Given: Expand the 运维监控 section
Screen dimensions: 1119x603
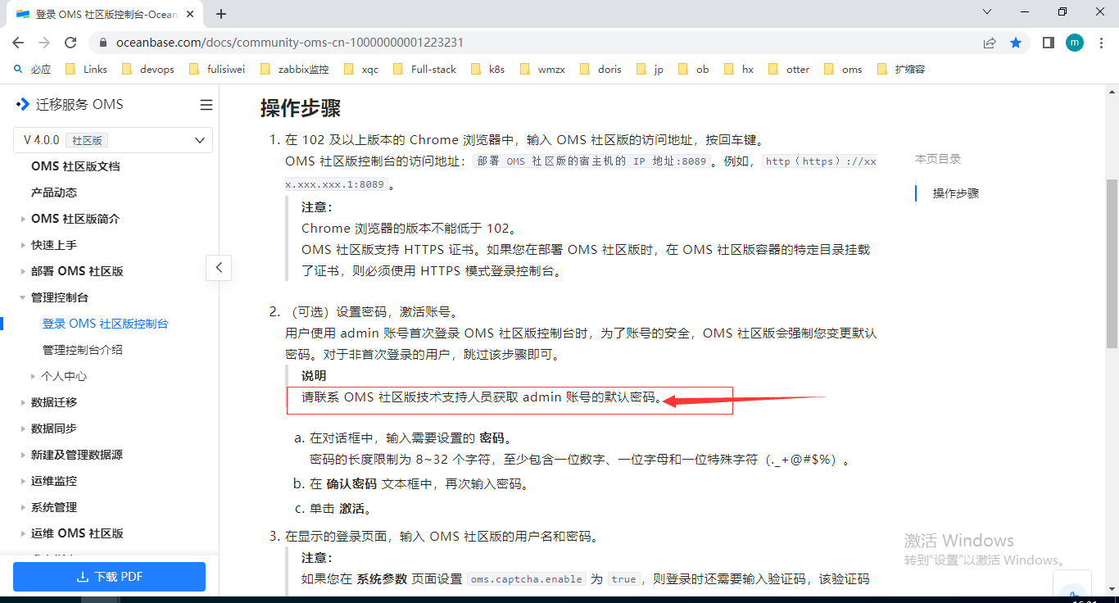Looking at the screenshot, I should (x=23, y=481).
